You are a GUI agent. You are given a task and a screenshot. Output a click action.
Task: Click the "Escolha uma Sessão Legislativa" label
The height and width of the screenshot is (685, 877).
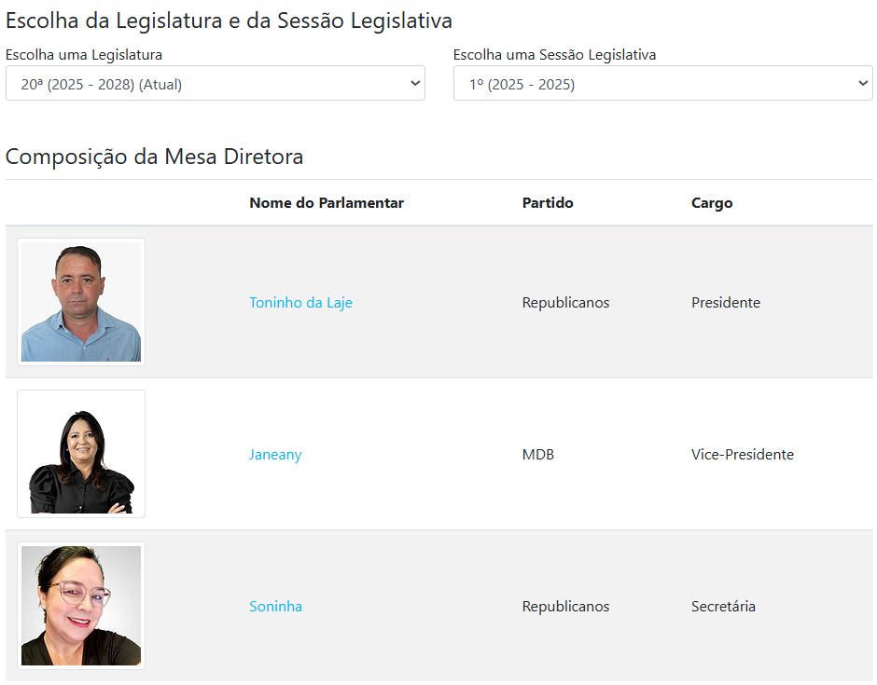[x=554, y=55]
